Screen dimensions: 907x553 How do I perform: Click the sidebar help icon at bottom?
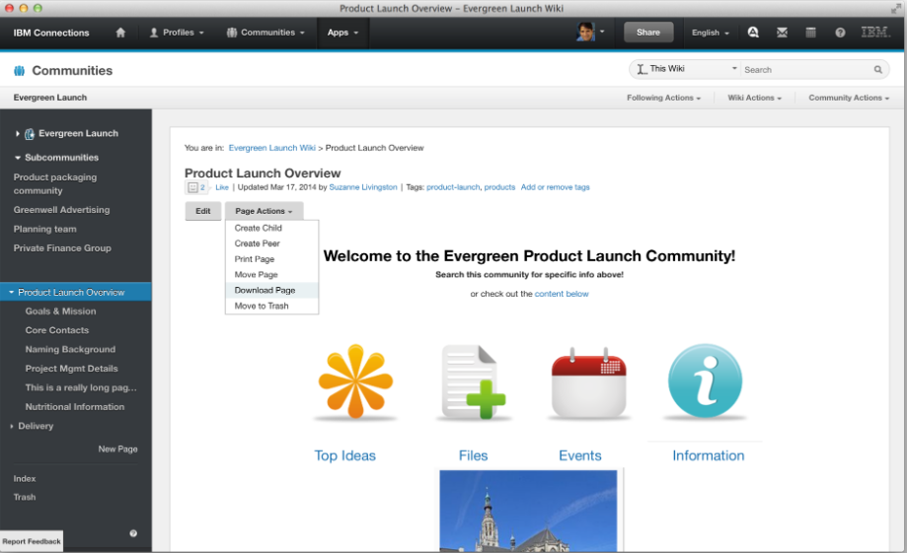point(133,533)
